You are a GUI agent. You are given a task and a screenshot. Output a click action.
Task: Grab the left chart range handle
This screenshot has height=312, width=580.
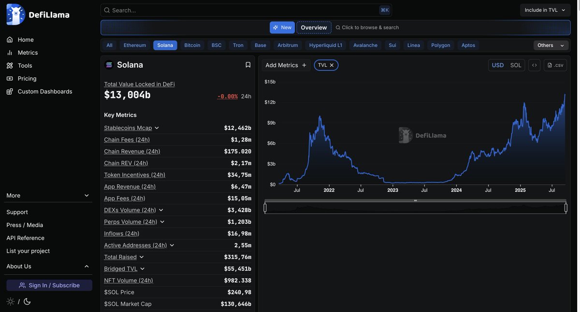[265, 208]
